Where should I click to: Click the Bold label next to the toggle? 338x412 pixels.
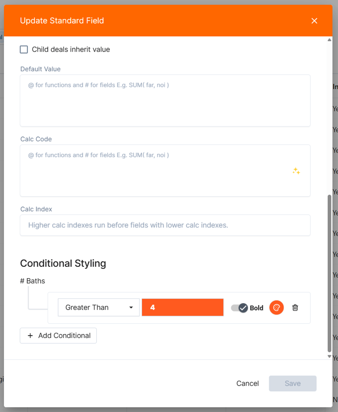[x=256, y=308]
